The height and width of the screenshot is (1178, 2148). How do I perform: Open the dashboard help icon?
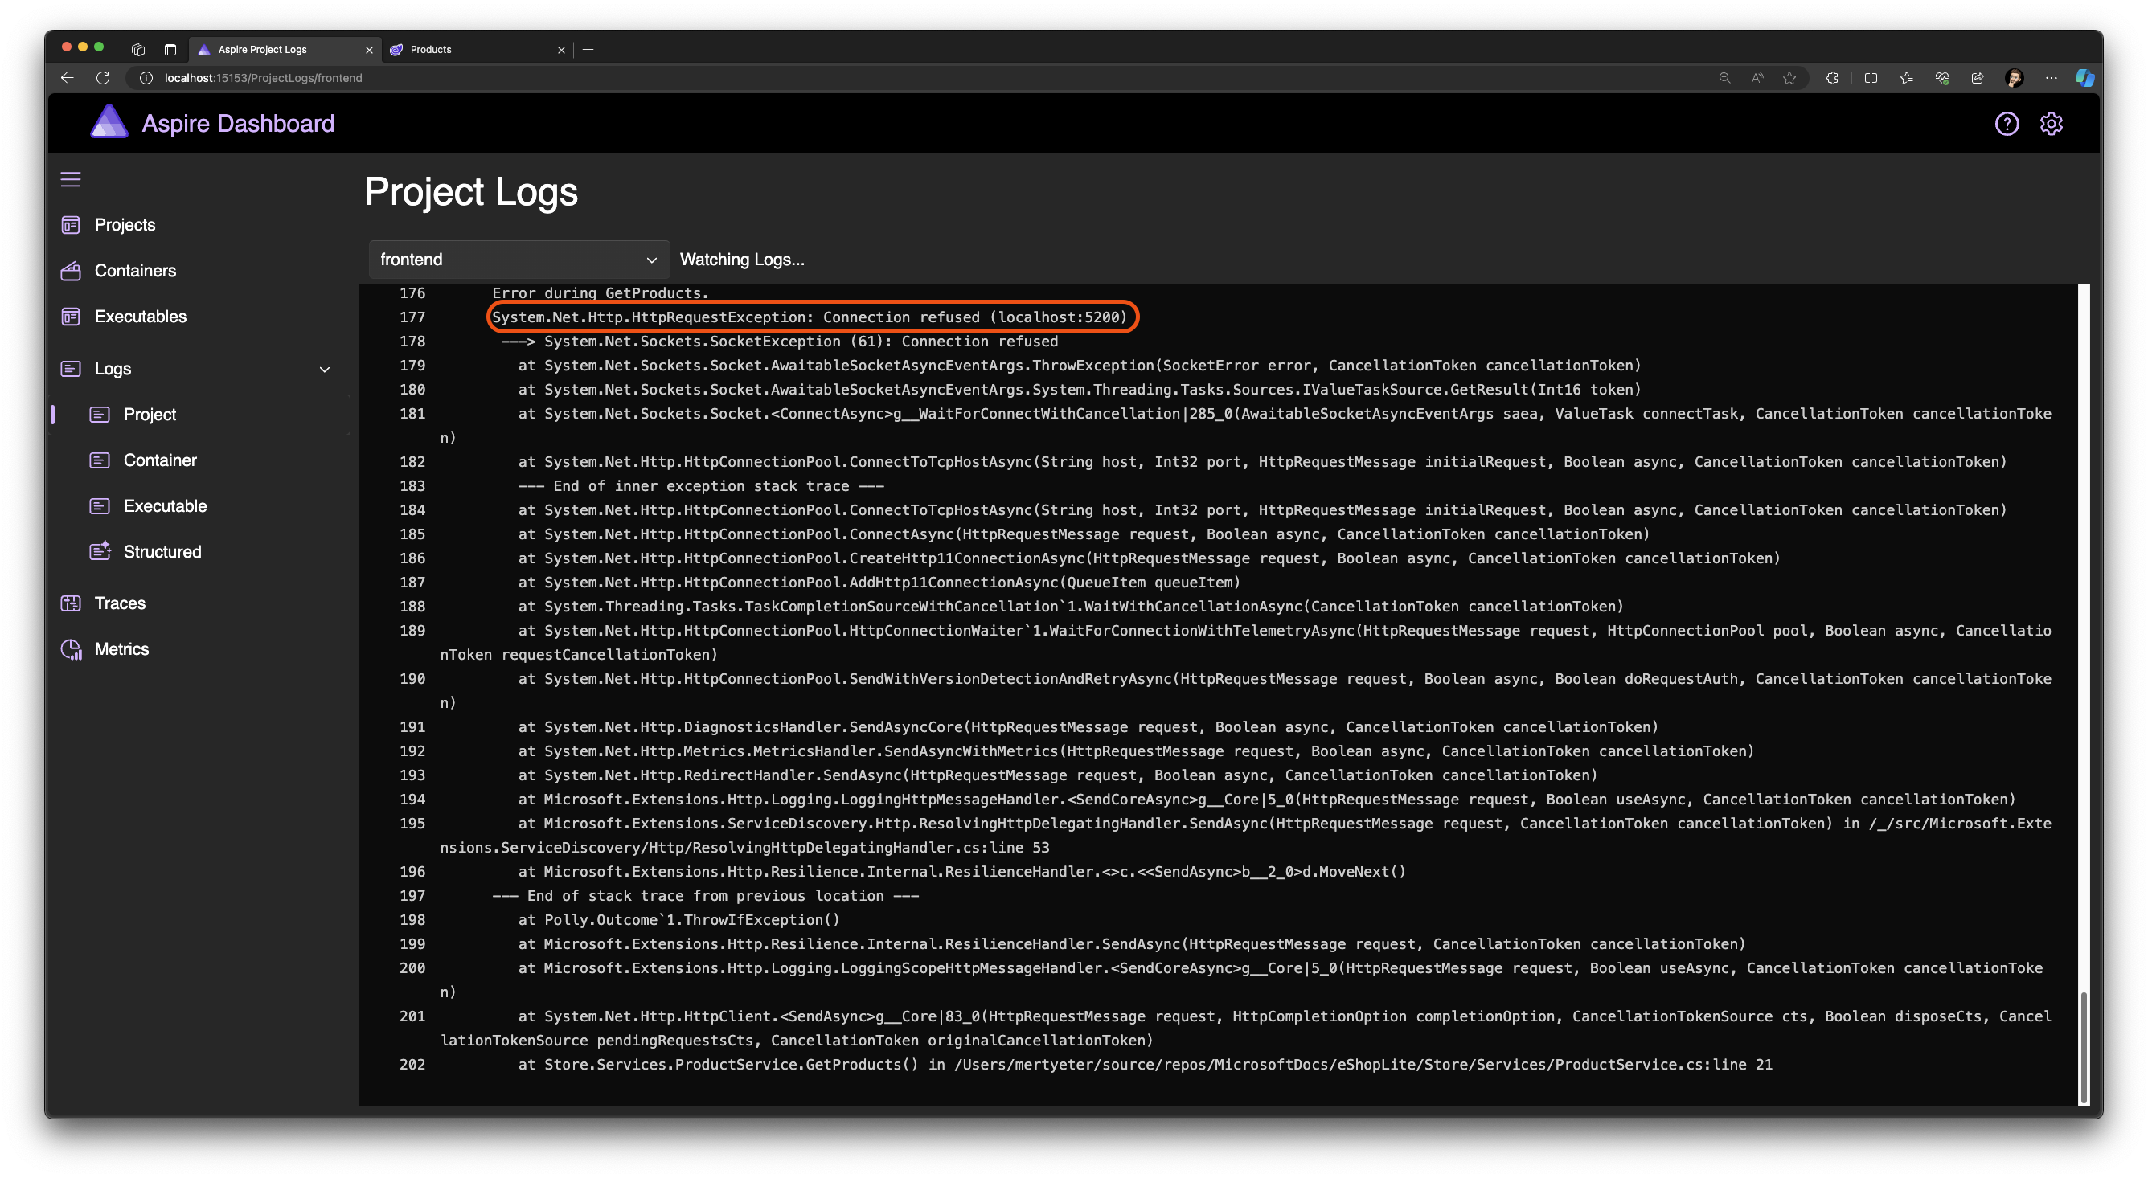(2007, 124)
